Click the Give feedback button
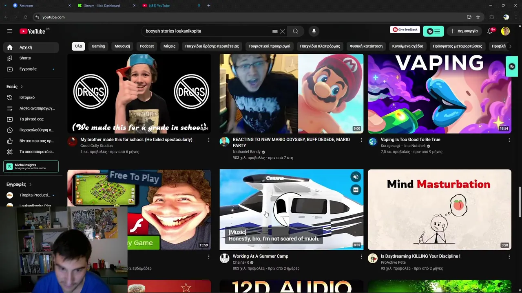Image resolution: width=522 pixels, height=293 pixels. [405, 30]
